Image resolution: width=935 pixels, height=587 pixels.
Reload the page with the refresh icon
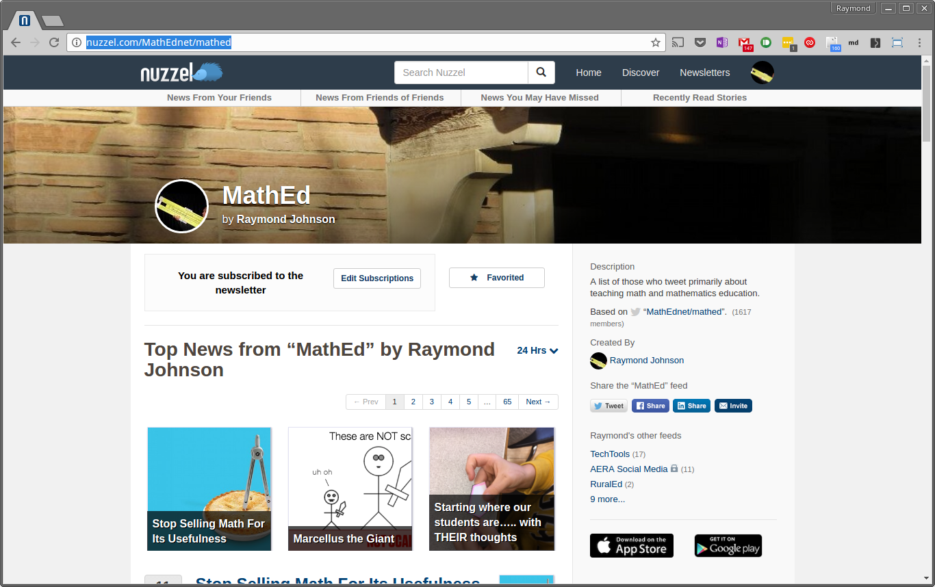point(54,42)
